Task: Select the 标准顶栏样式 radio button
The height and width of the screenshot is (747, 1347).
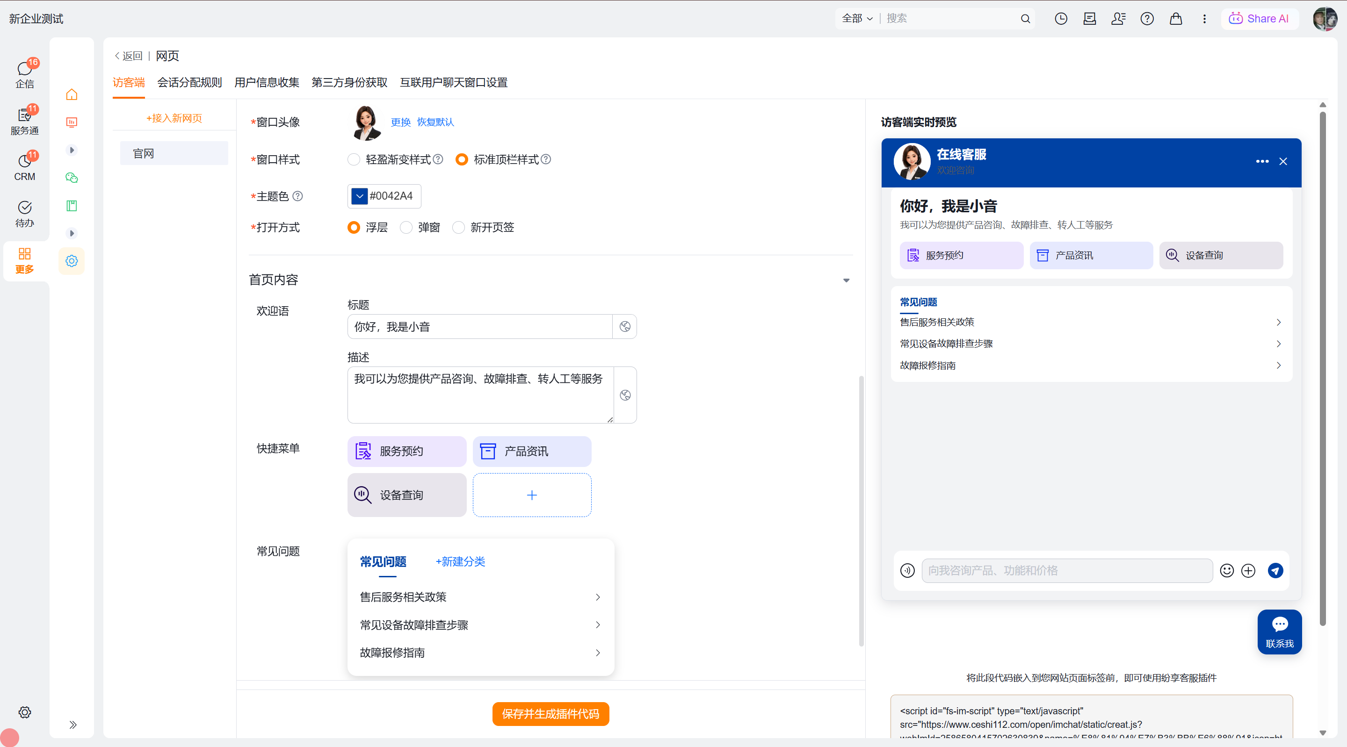Action: 462,159
